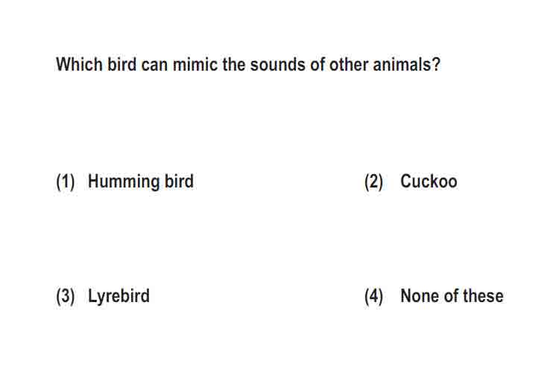Screen dimensions: 559x372
Task: Click the word Which in the question
Action: pyautogui.click(x=79, y=65)
